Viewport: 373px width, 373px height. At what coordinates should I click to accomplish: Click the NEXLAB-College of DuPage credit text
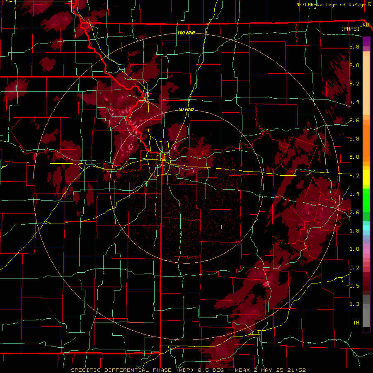[331, 5]
